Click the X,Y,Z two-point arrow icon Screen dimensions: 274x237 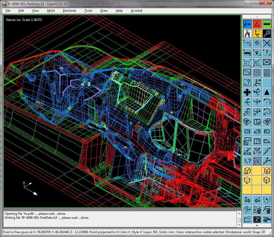pyautogui.click(x=247, y=151)
